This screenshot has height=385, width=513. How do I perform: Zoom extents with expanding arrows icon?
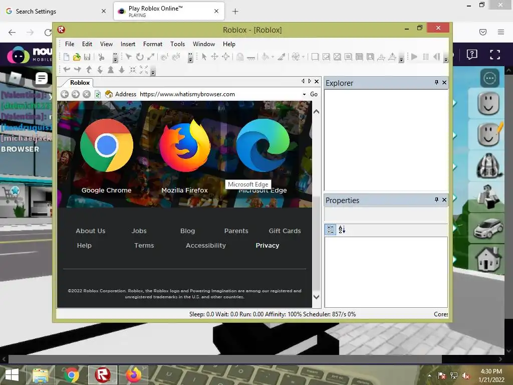click(144, 69)
